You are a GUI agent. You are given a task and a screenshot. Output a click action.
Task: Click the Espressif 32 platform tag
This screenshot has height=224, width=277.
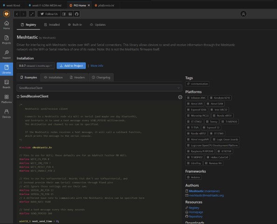(x=211, y=127)
